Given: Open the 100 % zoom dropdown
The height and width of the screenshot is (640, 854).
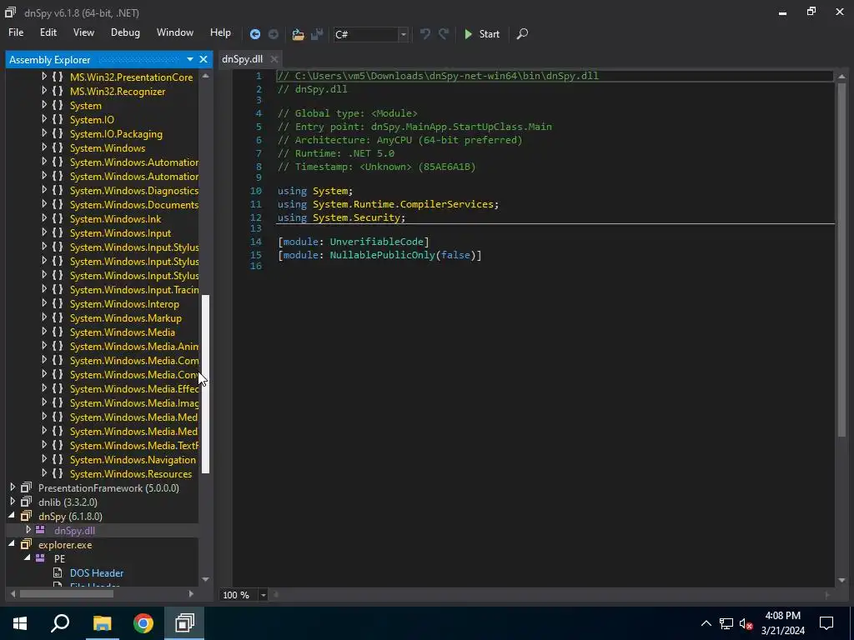Looking at the screenshot, I should click(263, 595).
